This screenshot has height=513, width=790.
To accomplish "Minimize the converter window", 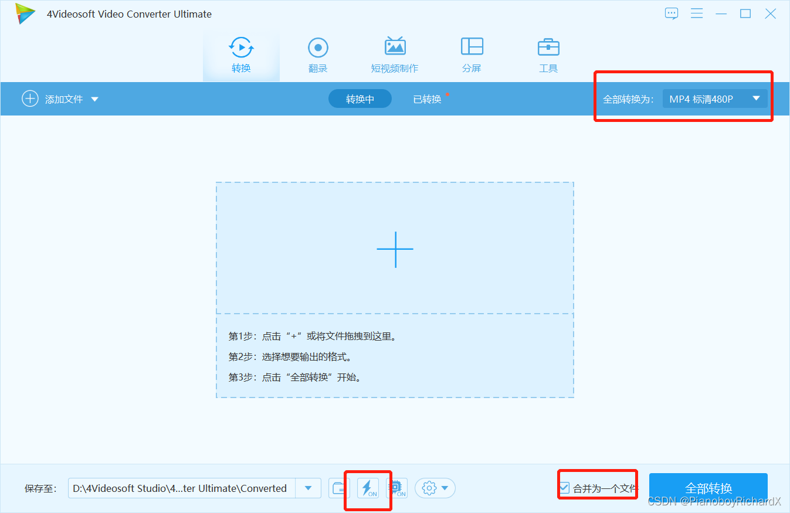I will [721, 13].
